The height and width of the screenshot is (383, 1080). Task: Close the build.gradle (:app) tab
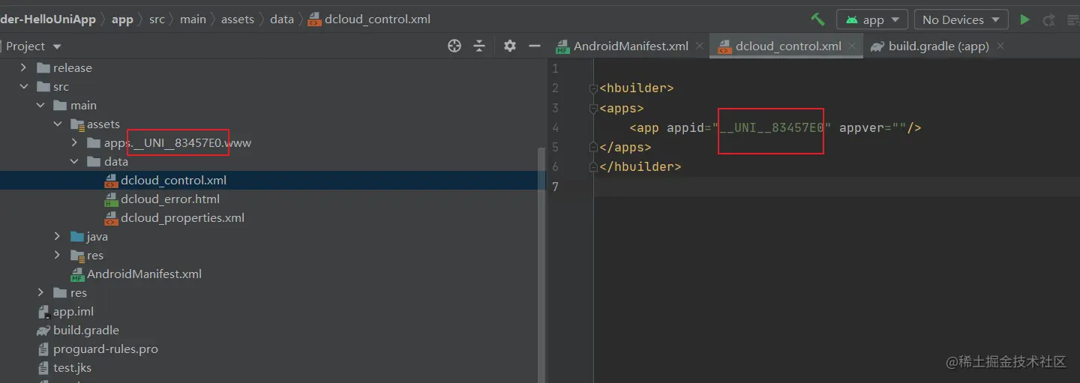[x=1000, y=46]
